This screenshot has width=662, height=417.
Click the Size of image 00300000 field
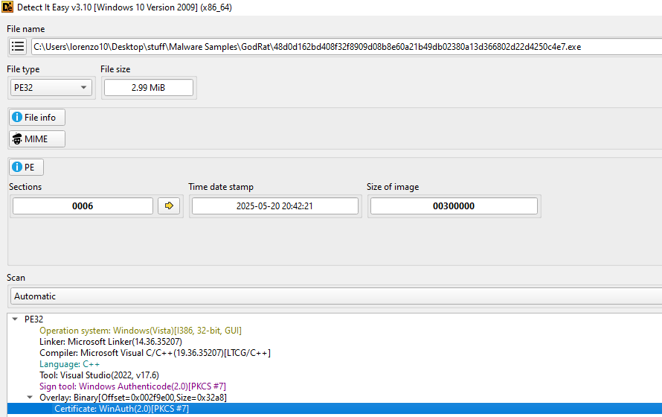[x=454, y=206]
